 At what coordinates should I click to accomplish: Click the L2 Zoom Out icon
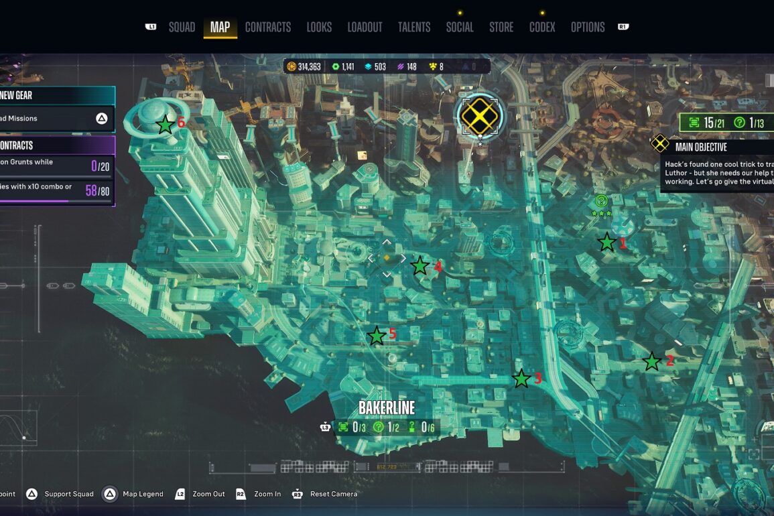coord(180,494)
